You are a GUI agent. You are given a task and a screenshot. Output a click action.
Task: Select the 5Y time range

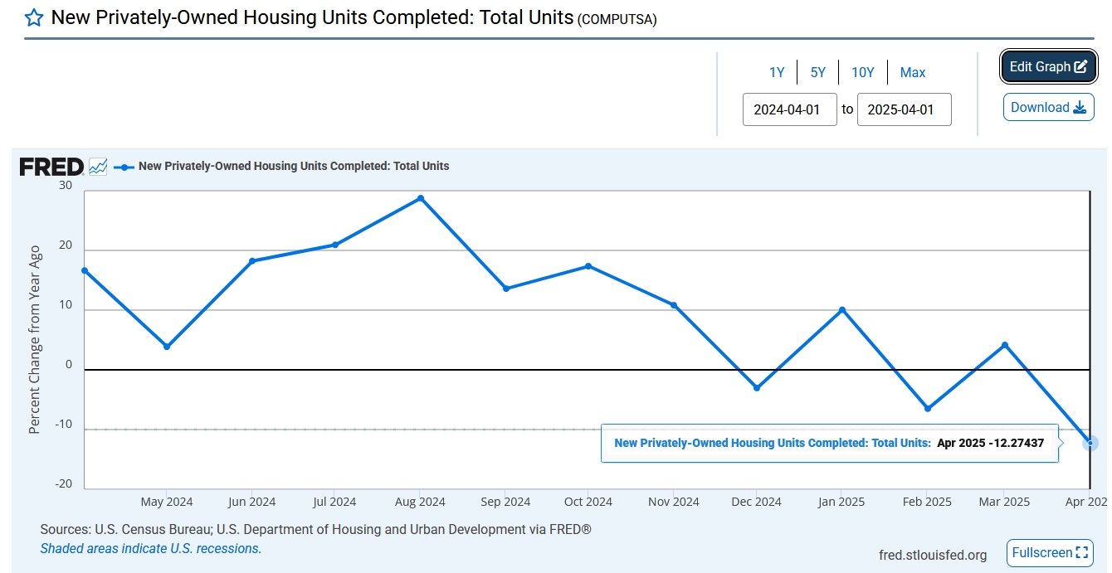[x=818, y=73]
